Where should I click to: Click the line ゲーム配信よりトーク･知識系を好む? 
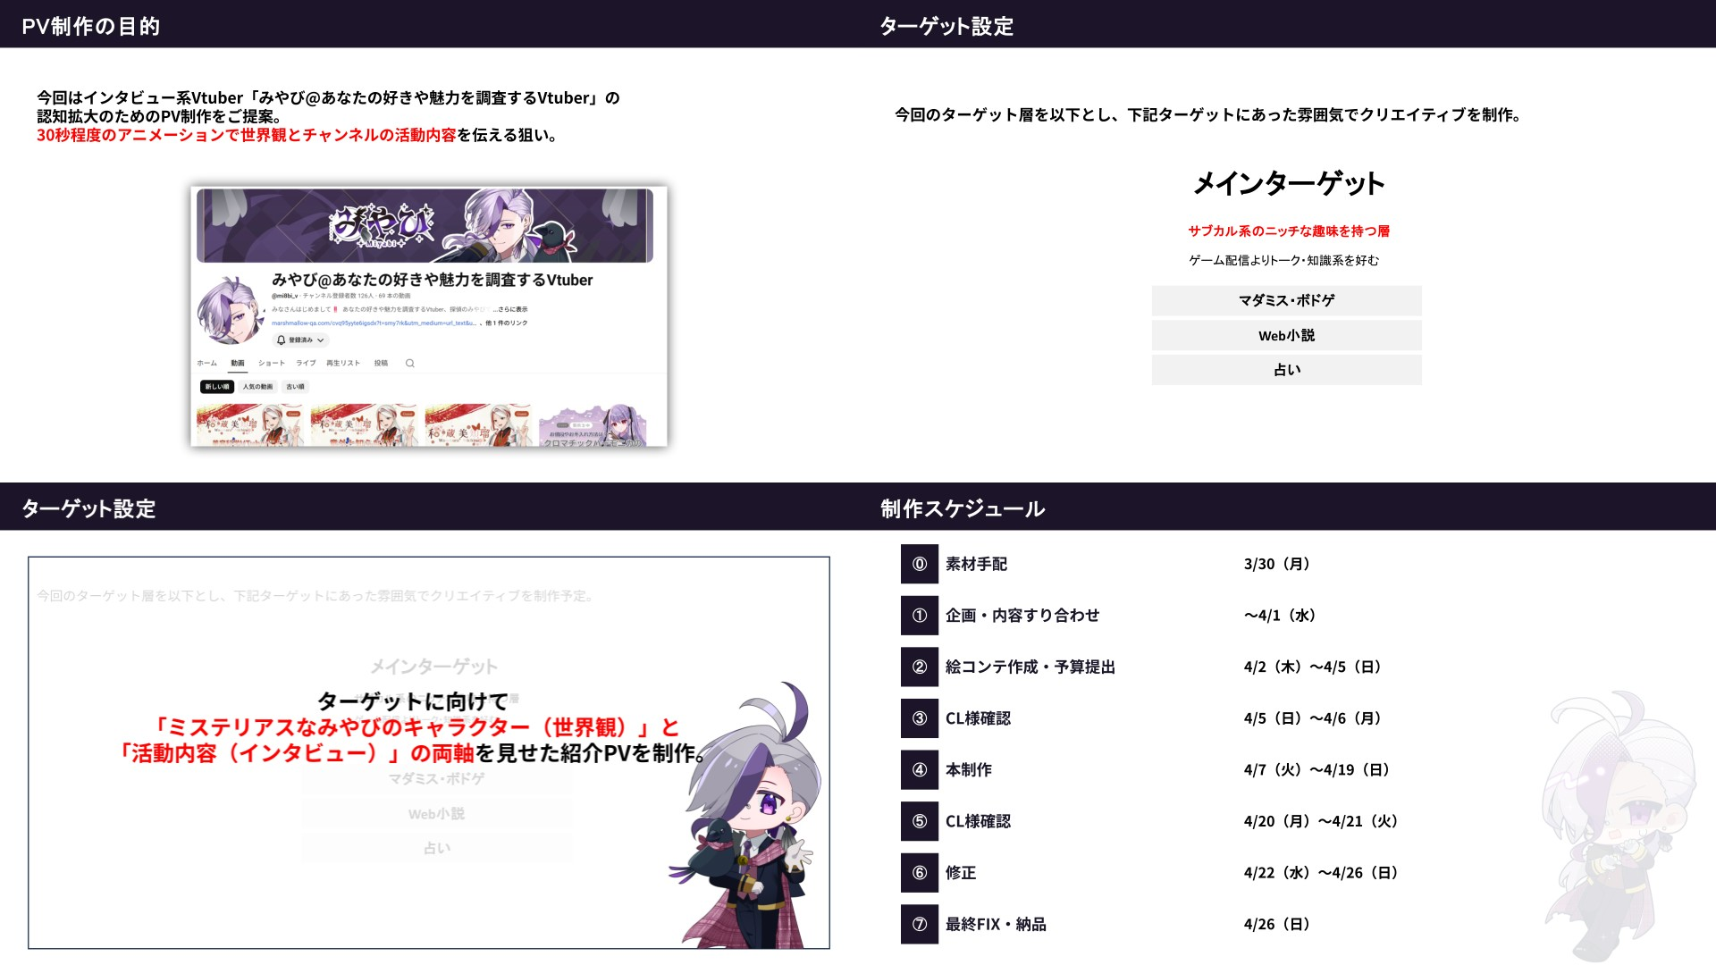(1283, 260)
